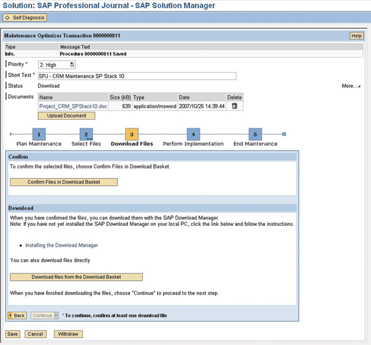Click the Delete column header

tap(234, 98)
